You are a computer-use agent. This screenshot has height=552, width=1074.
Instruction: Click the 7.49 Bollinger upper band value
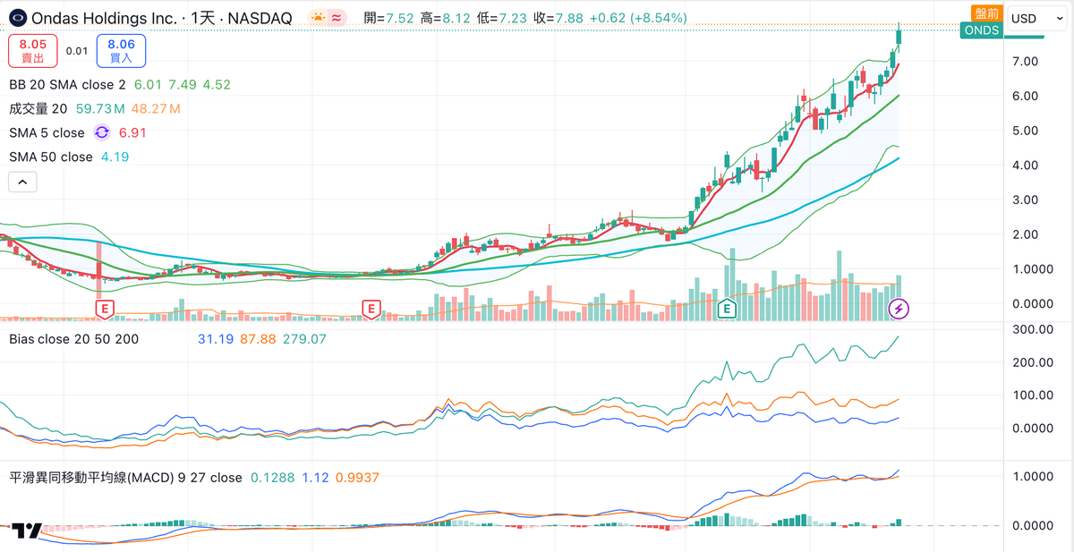pos(182,85)
